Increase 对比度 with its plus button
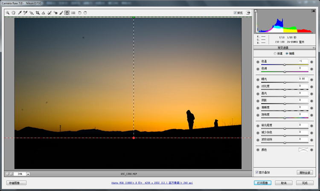This screenshot has height=191, width=320. click(311, 87)
